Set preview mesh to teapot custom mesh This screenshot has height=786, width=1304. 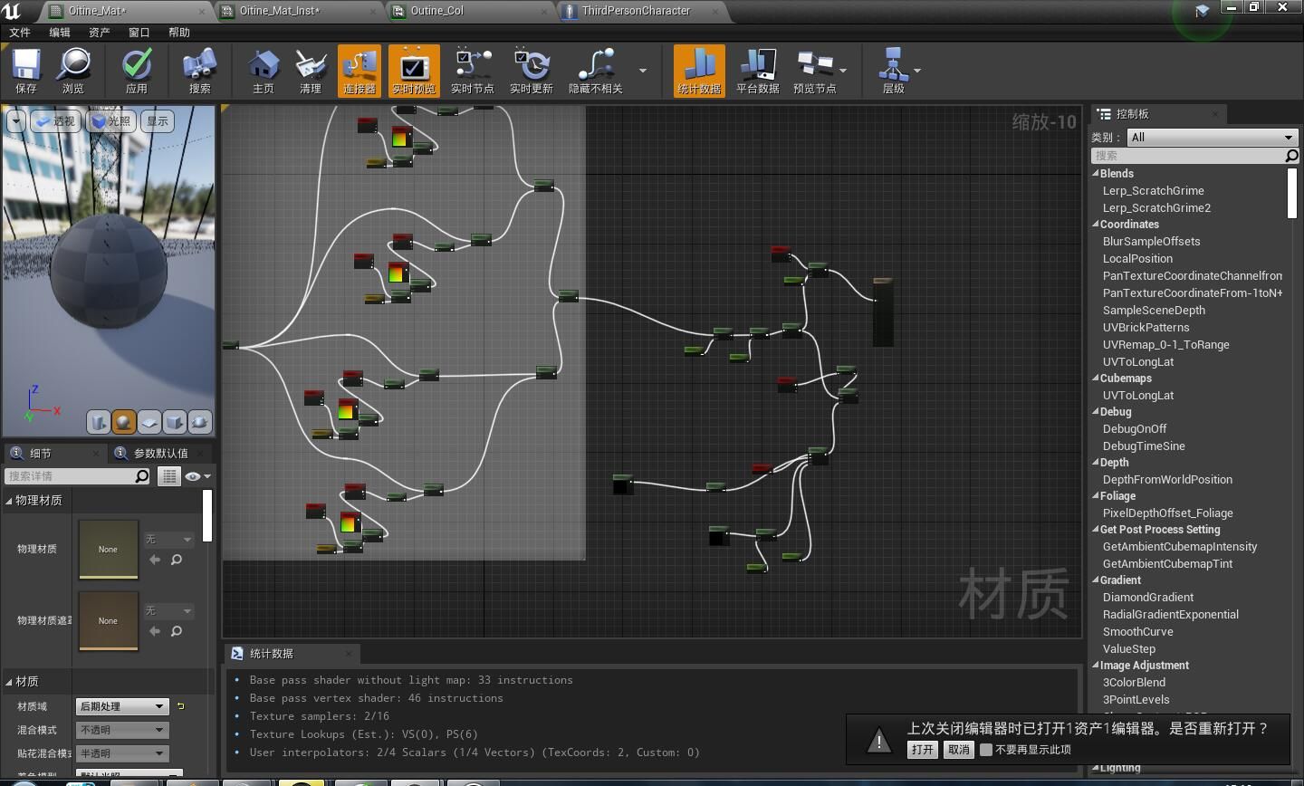(x=200, y=421)
